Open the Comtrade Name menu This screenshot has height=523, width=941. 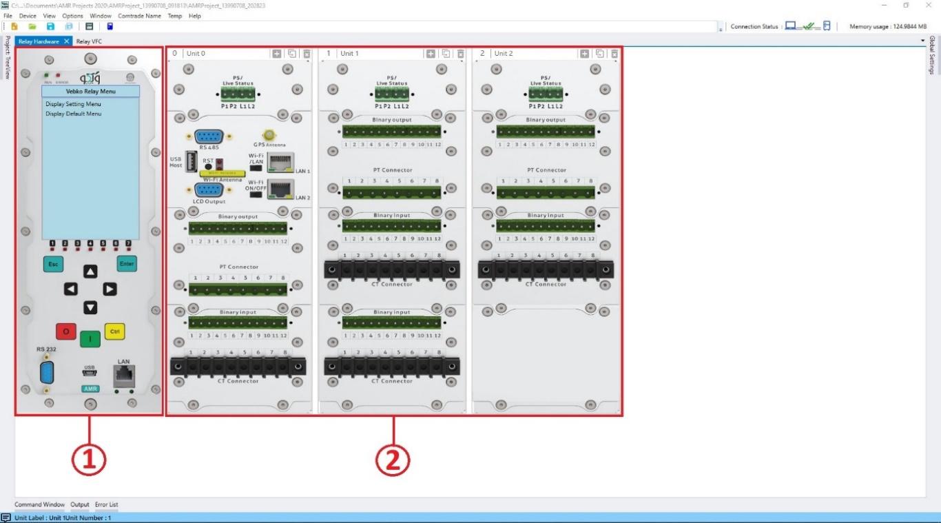tap(139, 16)
